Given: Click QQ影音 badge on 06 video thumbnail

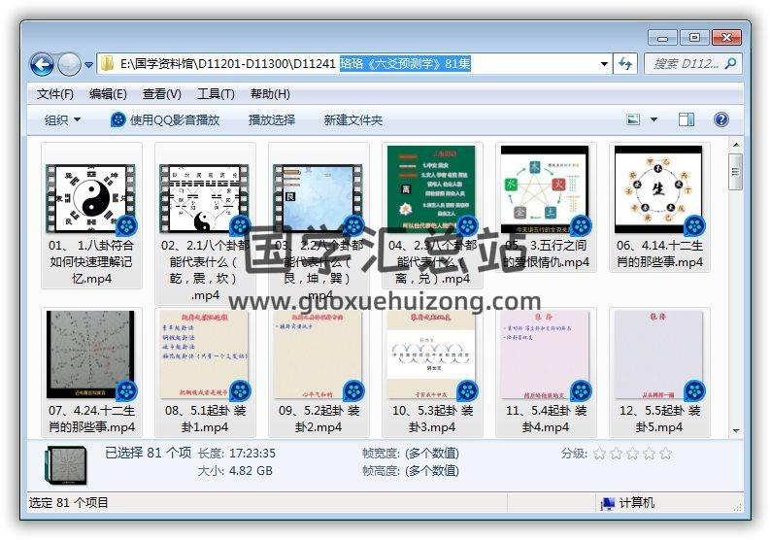Looking at the screenshot, I should 694,225.
